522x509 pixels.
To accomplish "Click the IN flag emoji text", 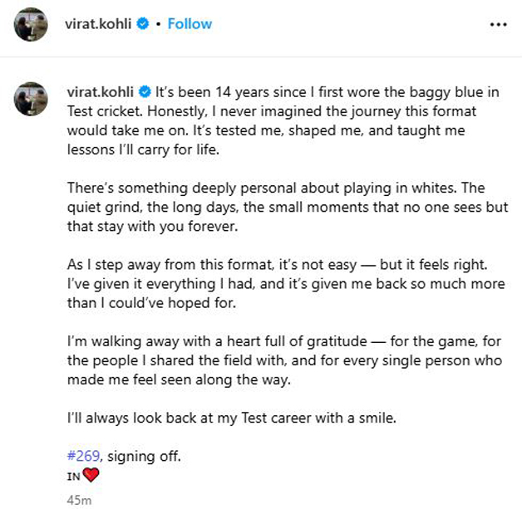I will coord(72,476).
